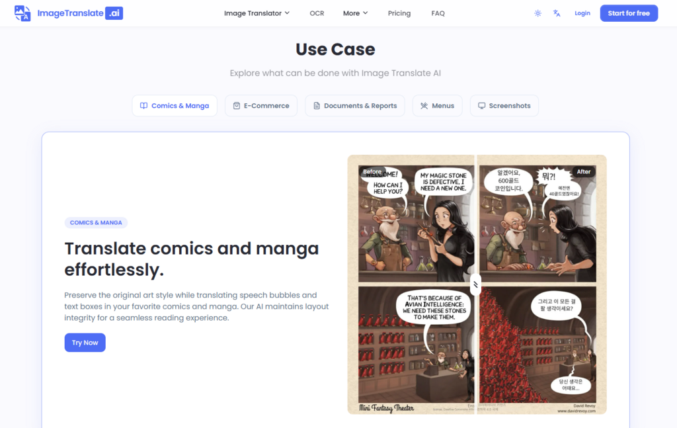Screen dimensions: 677x428
Task: Click the Login link
Action: click(x=582, y=13)
